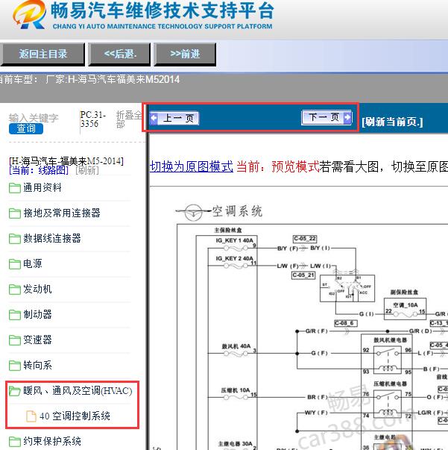
Task: Focus the 输入关键字 search field
Action: point(34,118)
